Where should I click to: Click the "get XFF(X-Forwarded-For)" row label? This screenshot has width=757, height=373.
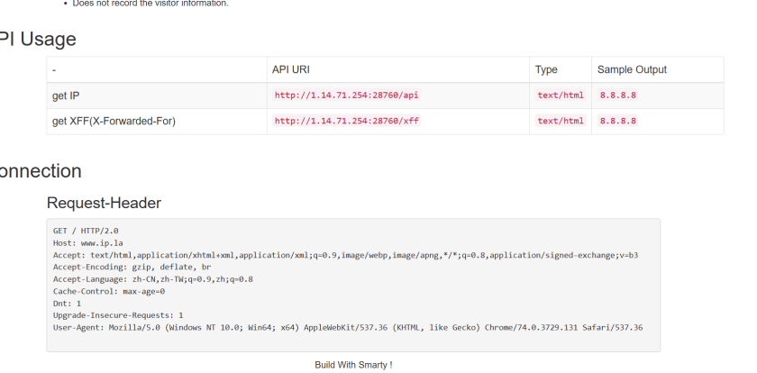[114, 121]
